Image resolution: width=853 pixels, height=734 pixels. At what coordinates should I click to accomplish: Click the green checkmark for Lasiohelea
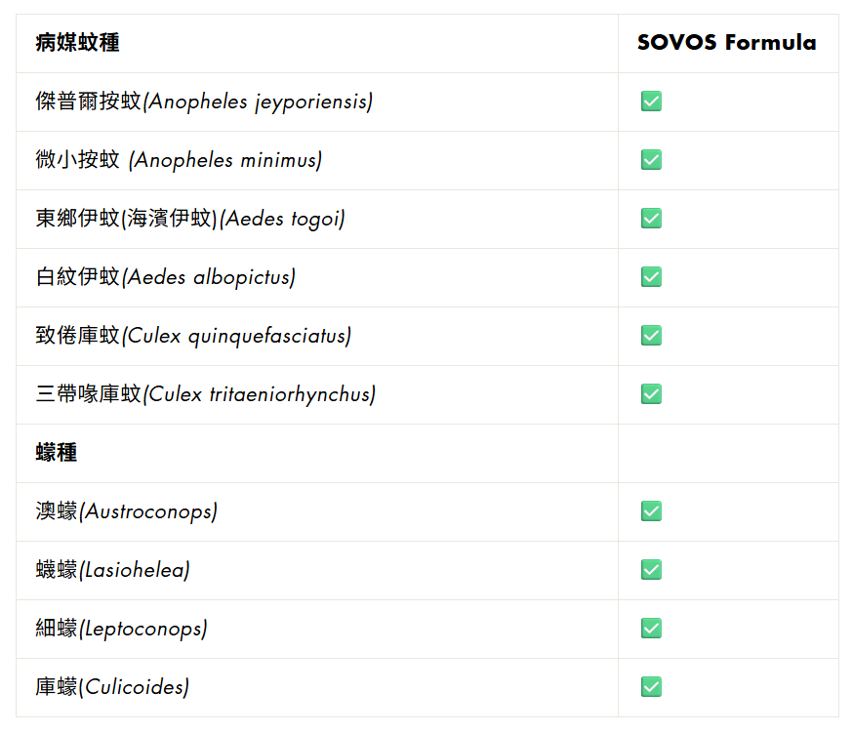point(651,570)
